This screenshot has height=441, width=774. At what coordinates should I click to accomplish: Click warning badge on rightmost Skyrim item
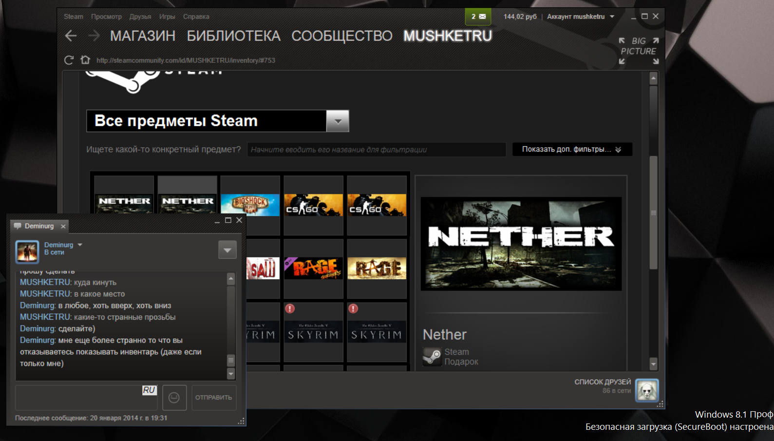353,308
